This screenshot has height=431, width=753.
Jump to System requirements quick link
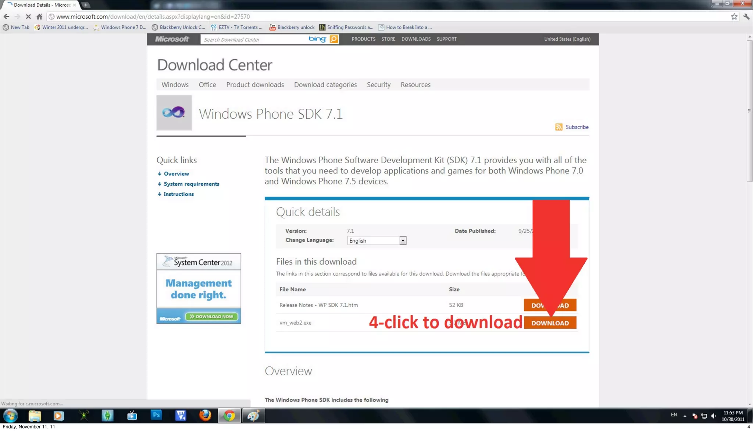(191, 184)
